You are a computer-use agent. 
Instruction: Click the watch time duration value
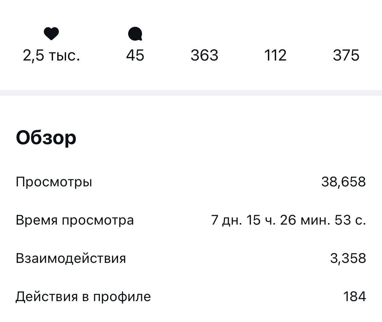pyautogui.click(x=288, y=220)
